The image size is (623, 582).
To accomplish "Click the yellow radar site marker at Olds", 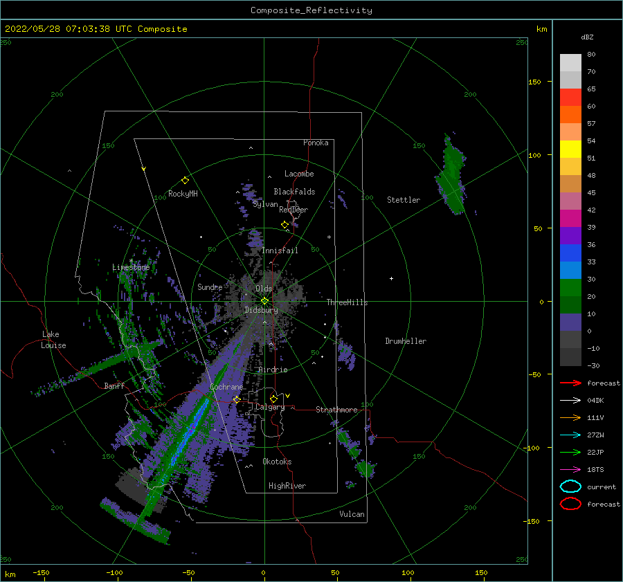I will click(264, 301).
